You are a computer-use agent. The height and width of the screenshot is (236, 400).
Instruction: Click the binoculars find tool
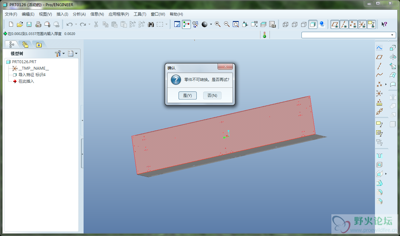151,24
